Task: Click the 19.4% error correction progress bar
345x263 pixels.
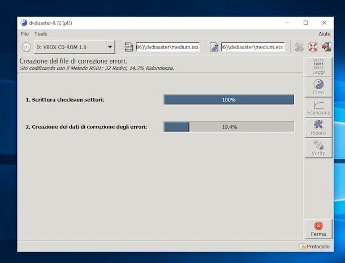Action: (229, 127)
